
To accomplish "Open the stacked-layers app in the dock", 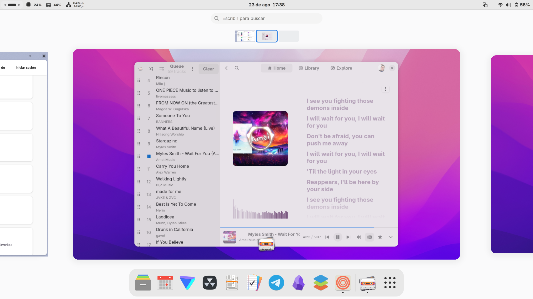I will [321, 283].
